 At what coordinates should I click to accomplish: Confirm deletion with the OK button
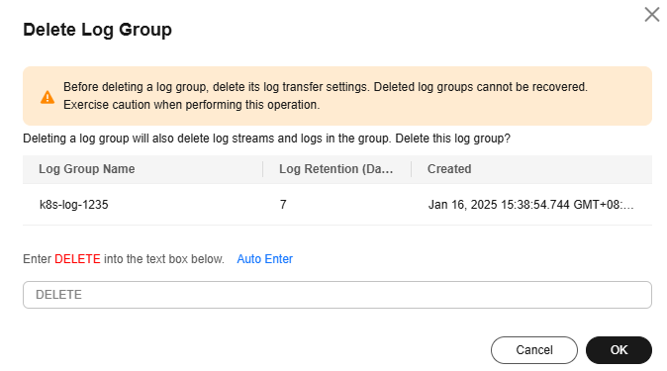coord(619,350)
